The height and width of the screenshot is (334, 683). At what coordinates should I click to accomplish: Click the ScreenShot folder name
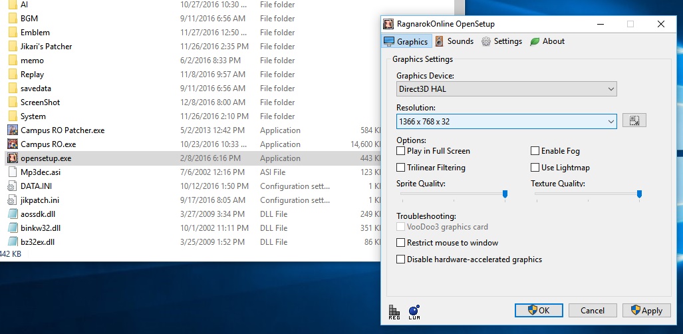[x=40, y=102]
